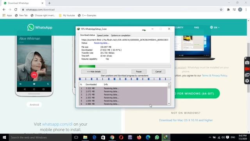Open the whatsapp.com/dl link
This screenshot has width=250, height=141.
point(57,124)
